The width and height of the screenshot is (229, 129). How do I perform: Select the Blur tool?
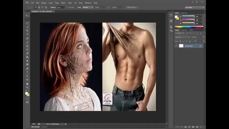pyautogui.click(x=27, y=61)
